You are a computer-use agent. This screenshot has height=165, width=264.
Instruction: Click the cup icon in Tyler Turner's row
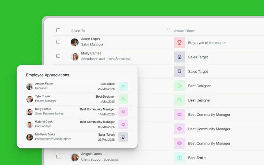click(123, 99)
